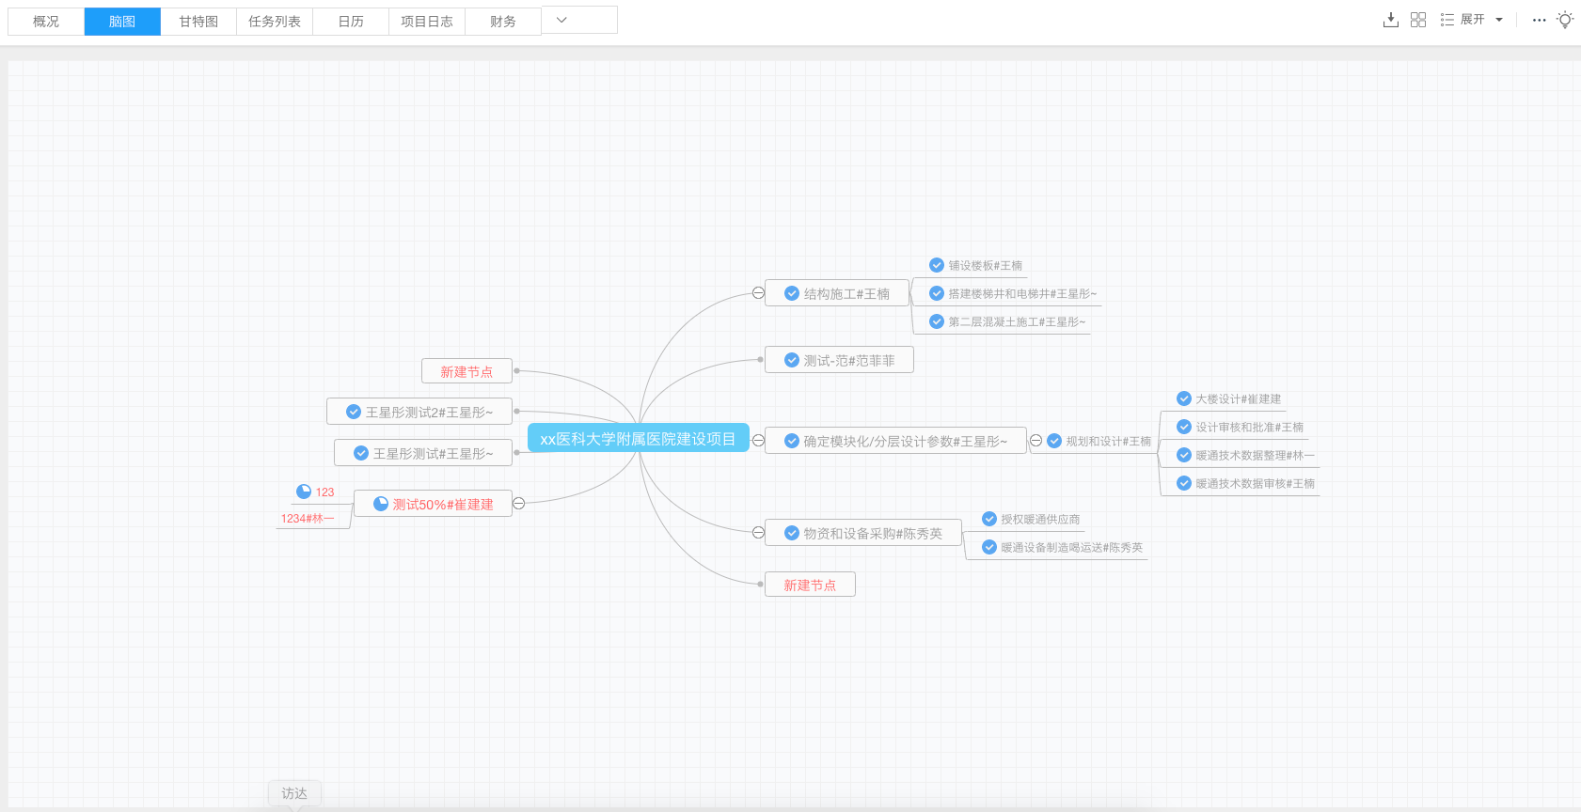1581x812 pixels.
Task: Click progress pie icon on 测试50%#崔建建
Action: [x=381, y=504]
